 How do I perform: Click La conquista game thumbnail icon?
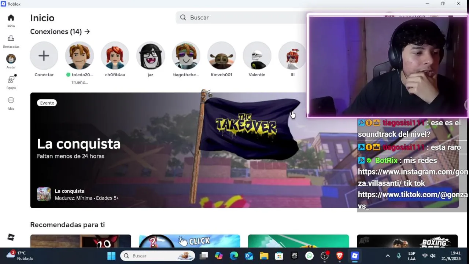point(44,194)
